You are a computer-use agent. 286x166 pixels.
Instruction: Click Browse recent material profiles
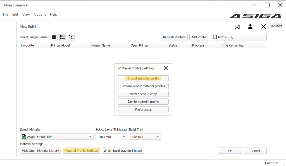[x=143, y=86]
